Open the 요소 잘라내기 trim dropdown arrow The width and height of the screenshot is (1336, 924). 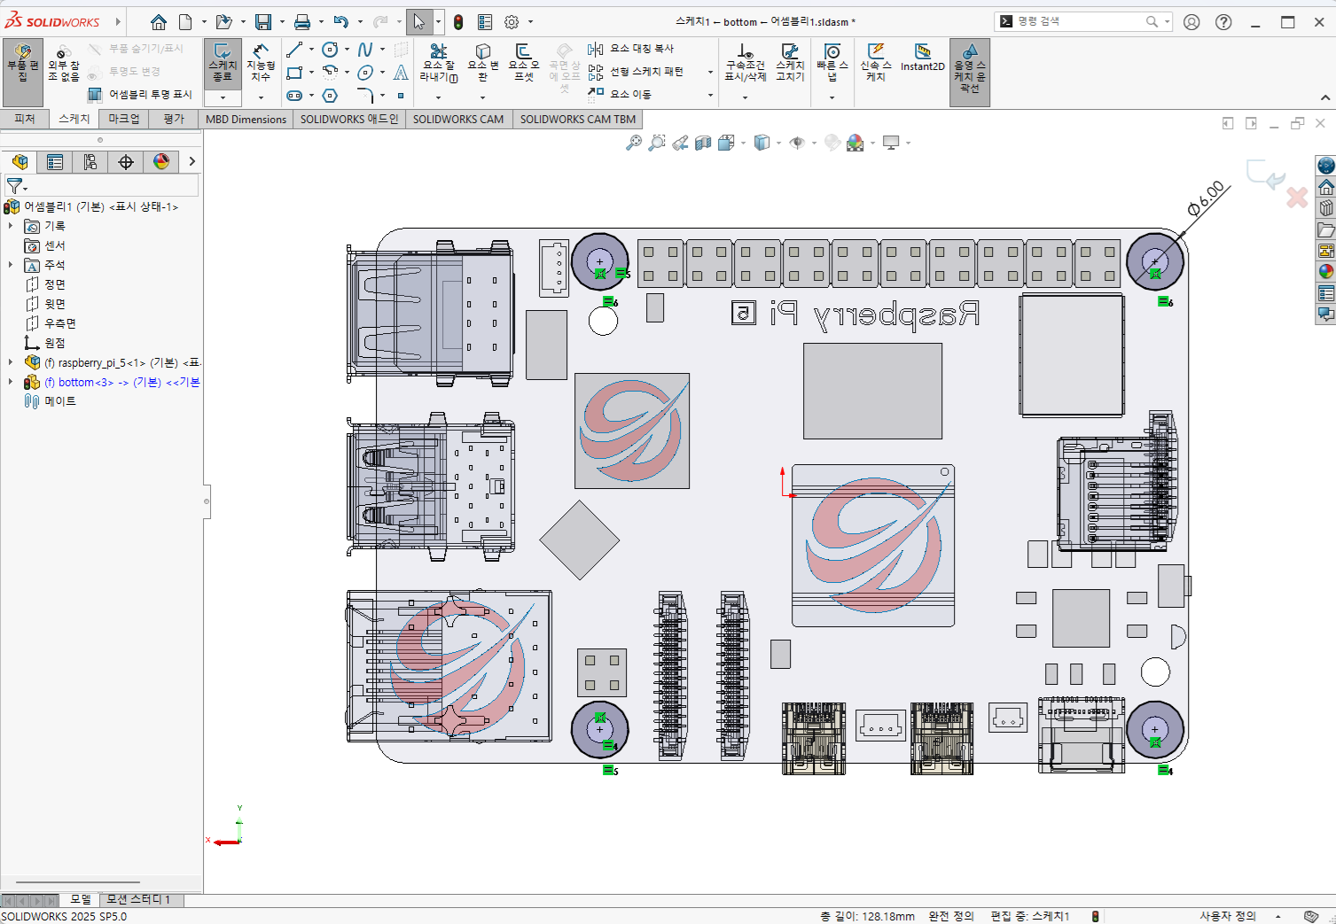pos(438,97)
